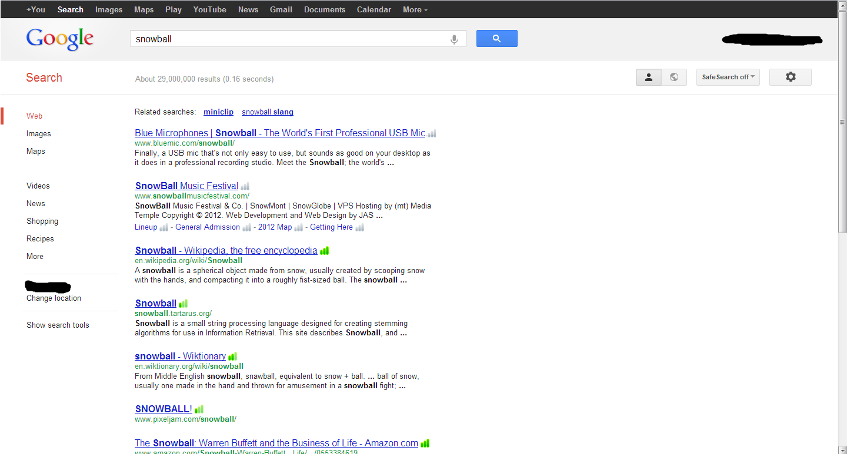Viewport: 847px width, 454px height.
Task: Open News in the top black bar
Action: click(x=248, y=9)
